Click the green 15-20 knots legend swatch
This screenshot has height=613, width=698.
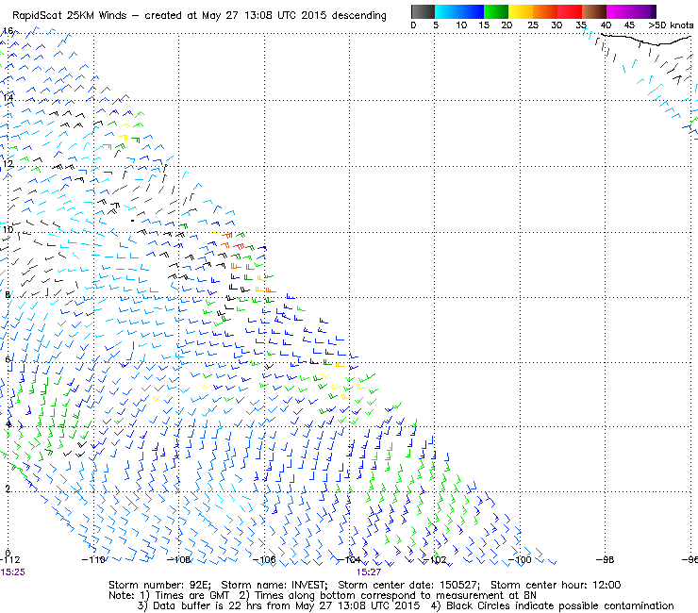[496, 11]
